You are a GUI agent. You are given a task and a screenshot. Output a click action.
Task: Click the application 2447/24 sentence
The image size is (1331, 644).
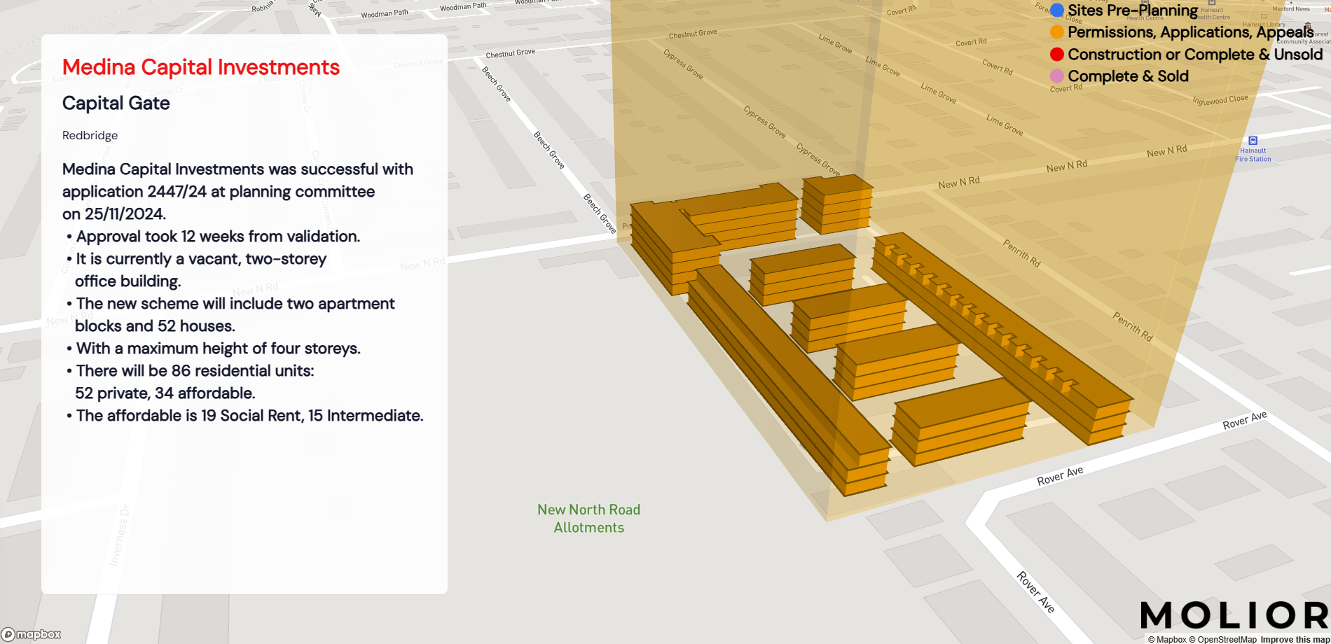point(237,192)
